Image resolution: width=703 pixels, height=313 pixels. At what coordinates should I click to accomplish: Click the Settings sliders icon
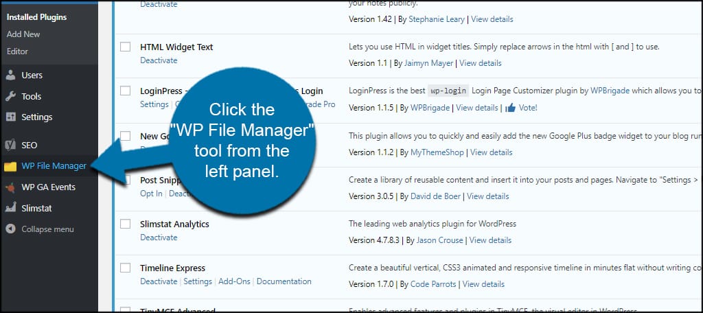10,117
